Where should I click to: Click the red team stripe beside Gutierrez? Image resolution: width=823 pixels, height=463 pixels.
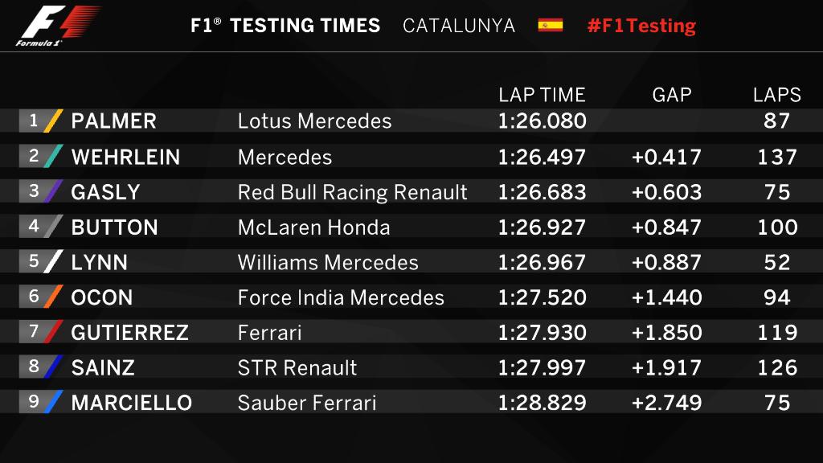pyautogui.click(x=53, y=332)
